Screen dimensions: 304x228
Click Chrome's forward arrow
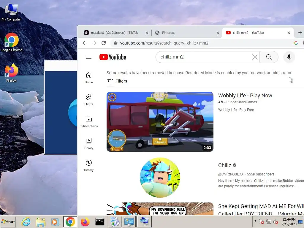(94, 43)
